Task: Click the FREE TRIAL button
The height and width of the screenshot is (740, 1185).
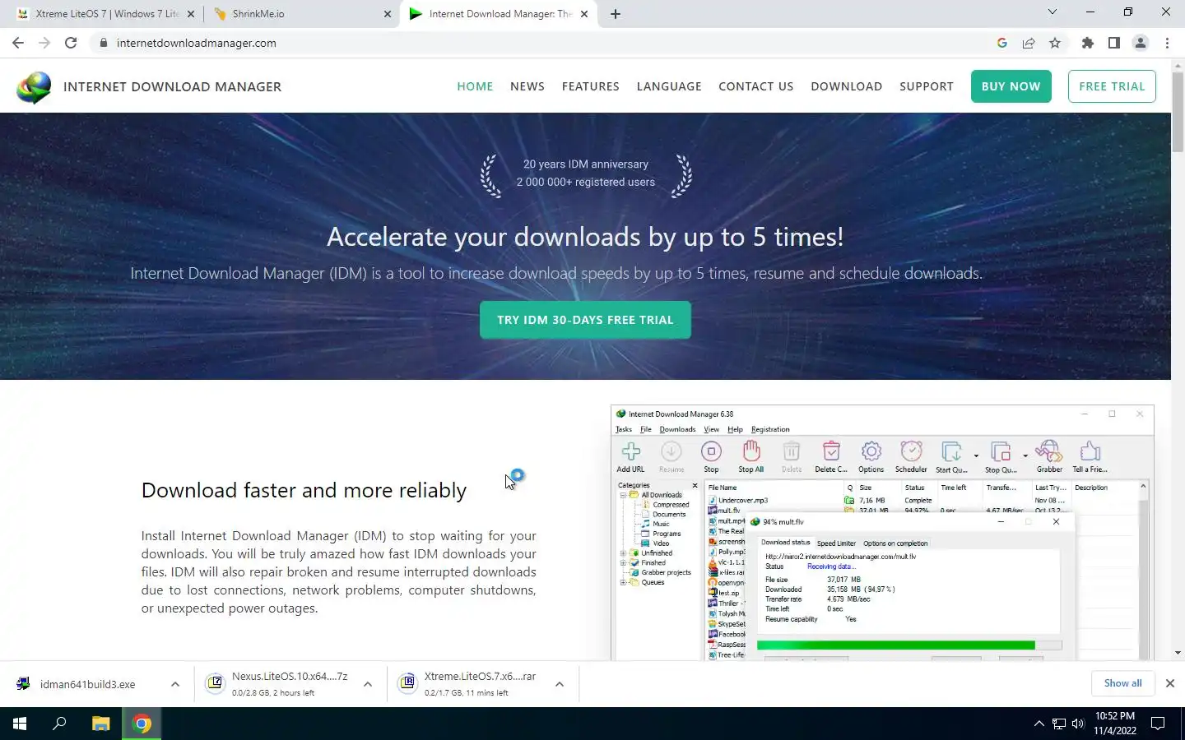Action: (1112, 86)
